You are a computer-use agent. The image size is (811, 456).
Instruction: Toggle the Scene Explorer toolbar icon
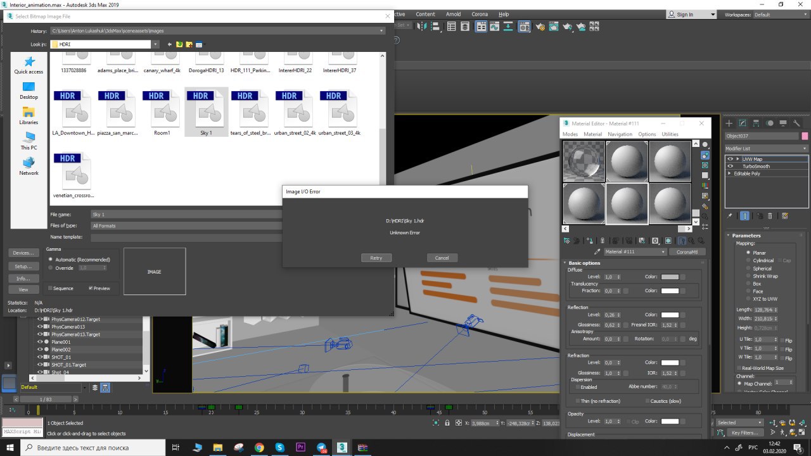click(x=451, y=27)
